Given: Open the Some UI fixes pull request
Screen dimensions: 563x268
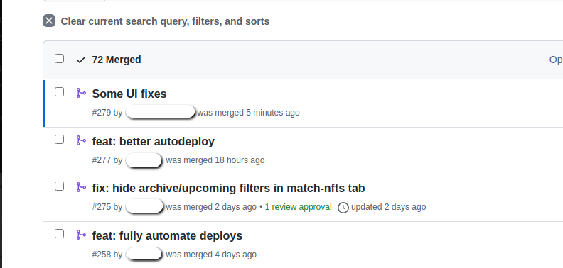Looking at the screenshot, I should 129,94.
